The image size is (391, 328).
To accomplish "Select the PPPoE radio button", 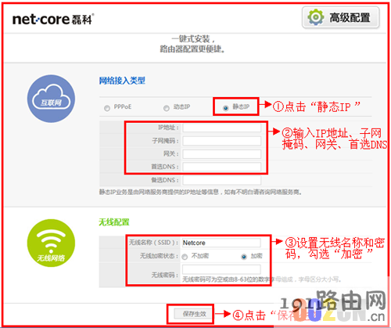I will (107, 108).
